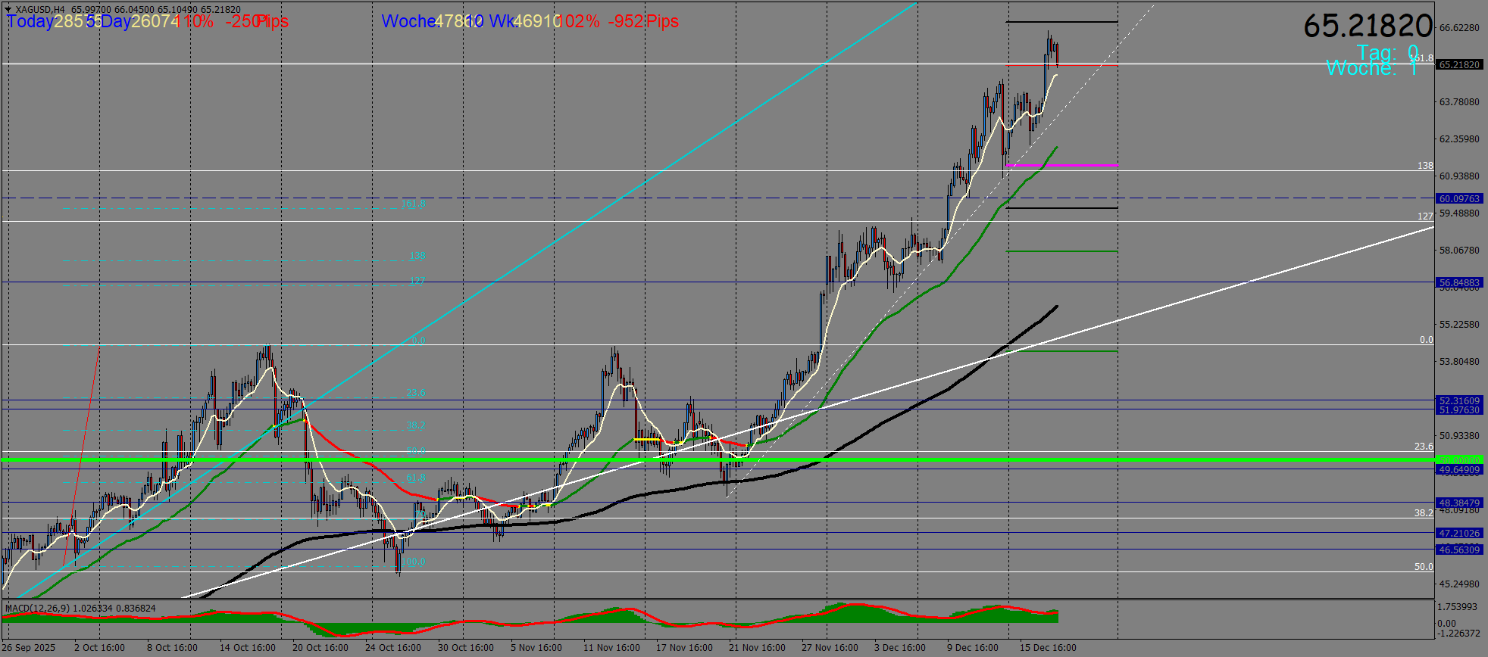Click the cyan 'Woche: 1' text label
Screen dimensions: 1488x657
tap(1371, 69)
